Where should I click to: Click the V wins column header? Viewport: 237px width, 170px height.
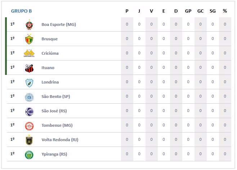pos(151,11)
